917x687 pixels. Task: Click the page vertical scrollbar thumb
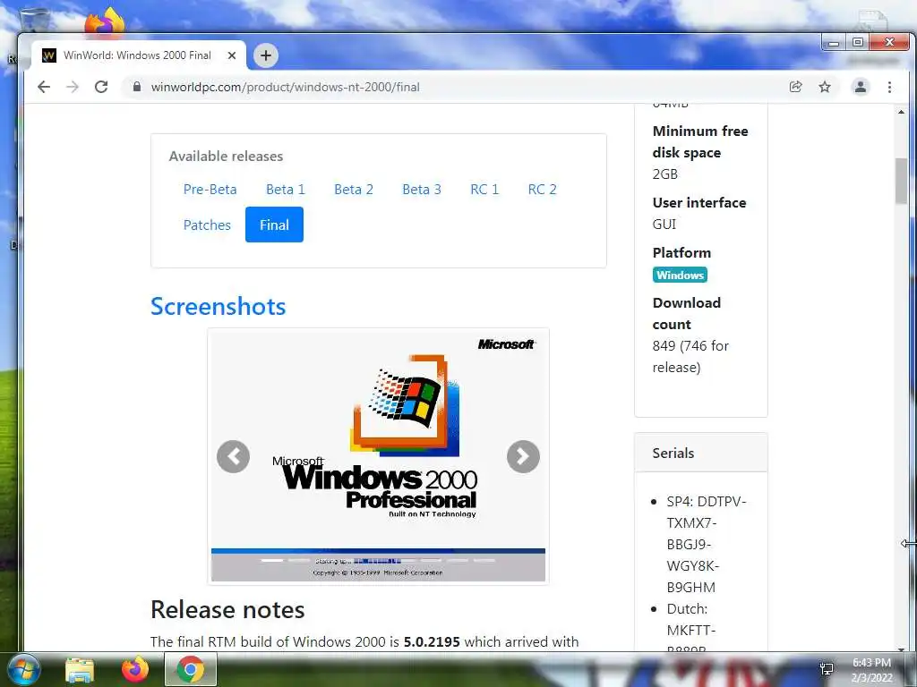[901, 181]
